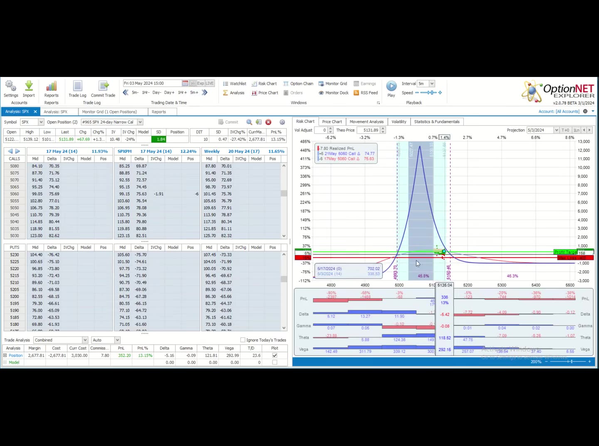Open the Trade Analysis Combined dropdown

coord(85,340)
